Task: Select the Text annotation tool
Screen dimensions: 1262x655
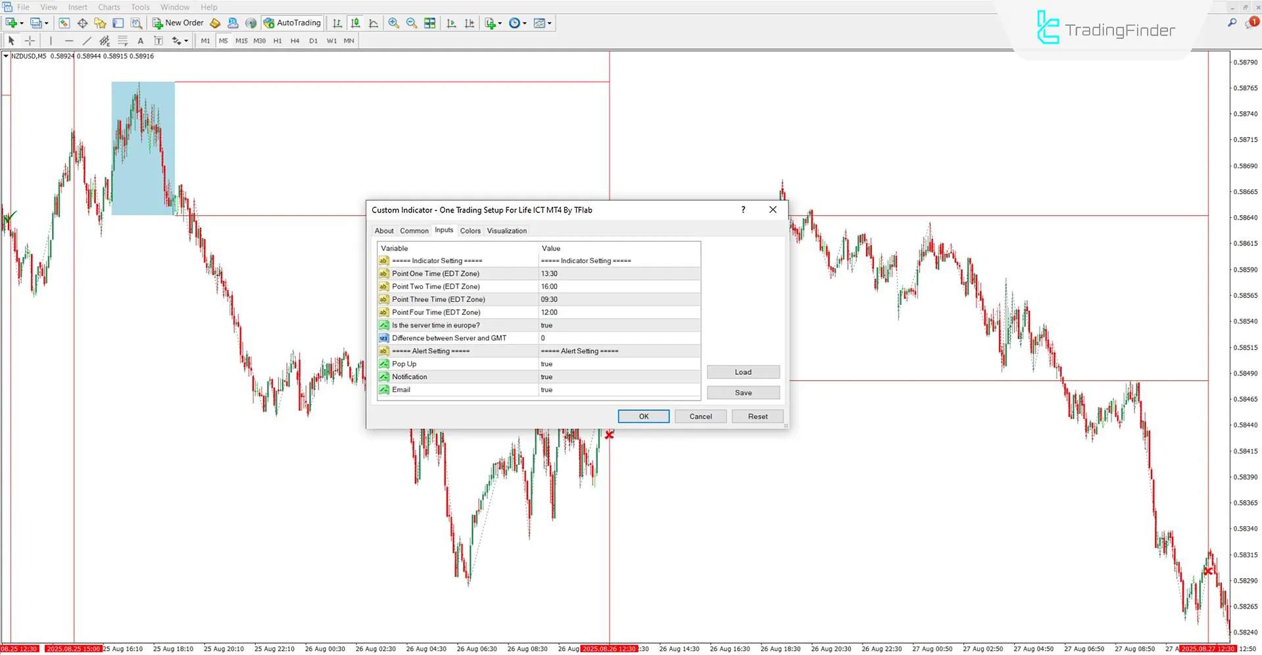Action: point(140,40)
